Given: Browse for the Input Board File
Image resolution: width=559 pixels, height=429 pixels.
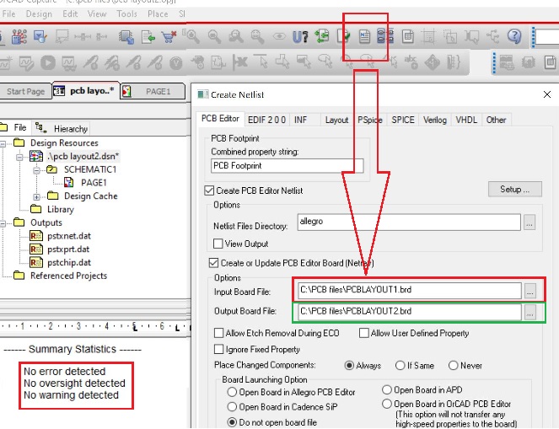Looking at the screenshot, I should pyautogui.click(x=530, y=291).
